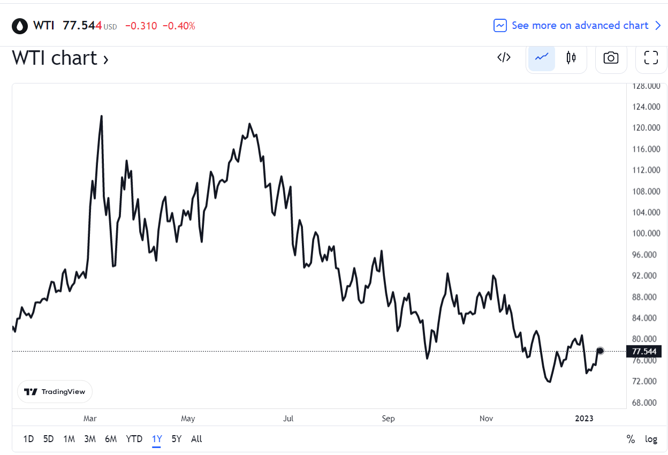Click the TradingView logo badge
The width and height of the screenshot is (668, 455).
[x=55, y=392]
